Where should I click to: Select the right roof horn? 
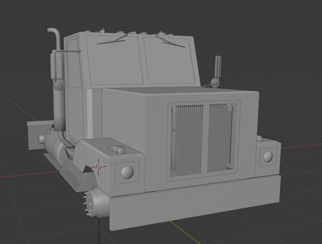click(160, 32)
